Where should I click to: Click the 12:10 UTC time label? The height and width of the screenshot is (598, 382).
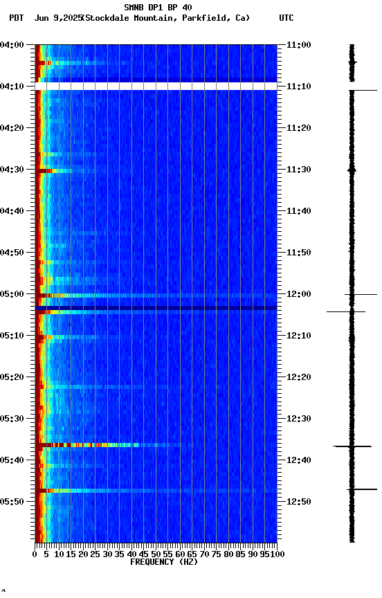(299, 336)
